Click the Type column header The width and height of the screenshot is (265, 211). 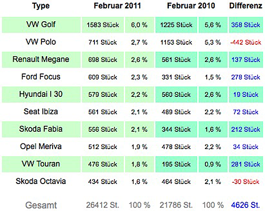(41, 6)
